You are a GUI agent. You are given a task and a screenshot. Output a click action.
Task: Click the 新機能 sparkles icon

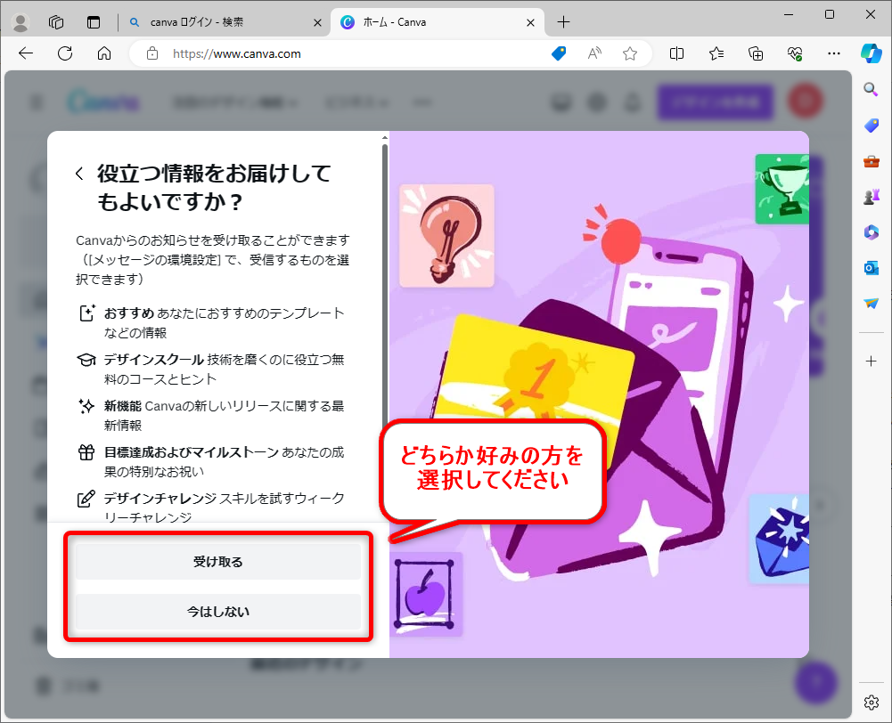[x=86, y=406]
